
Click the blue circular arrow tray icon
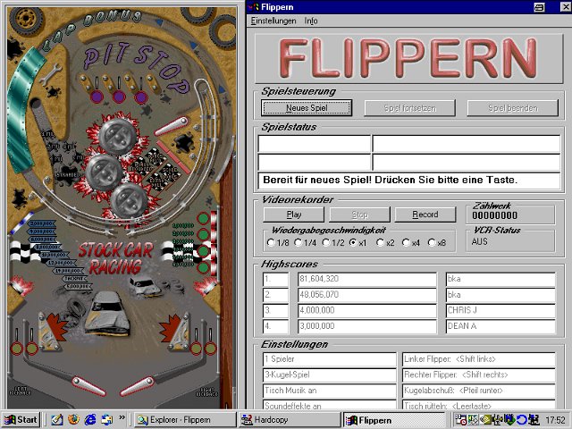point(522,420)
